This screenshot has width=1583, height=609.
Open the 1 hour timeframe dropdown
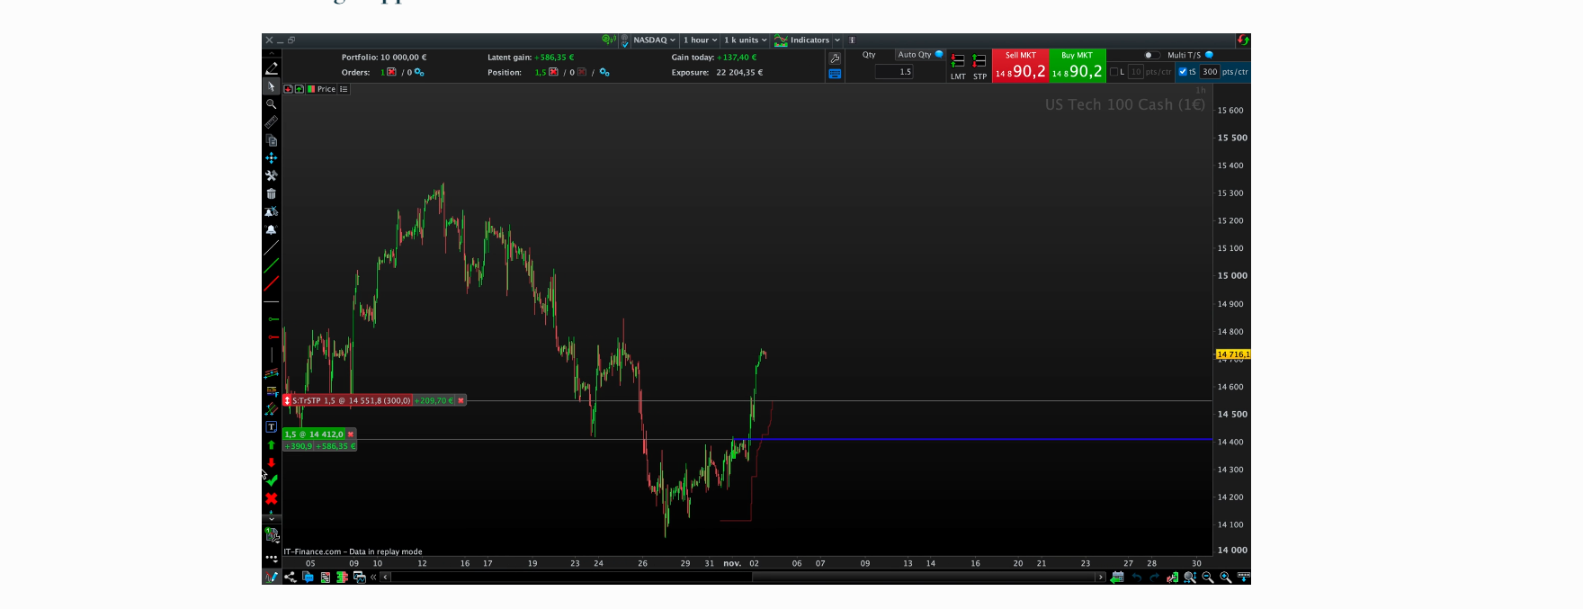pyautogui.click(x=701, y=40)
